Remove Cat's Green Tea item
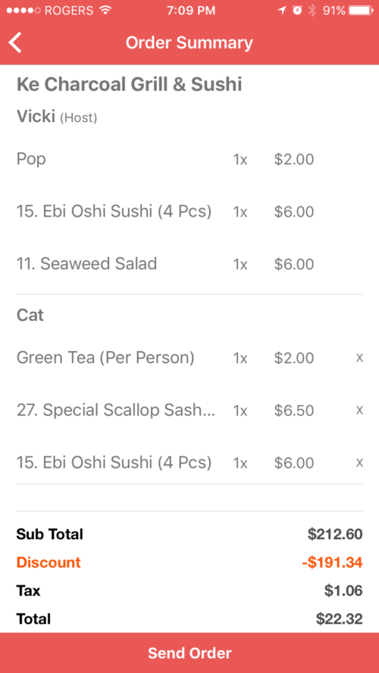379x673 pixels. coord(359,357)
